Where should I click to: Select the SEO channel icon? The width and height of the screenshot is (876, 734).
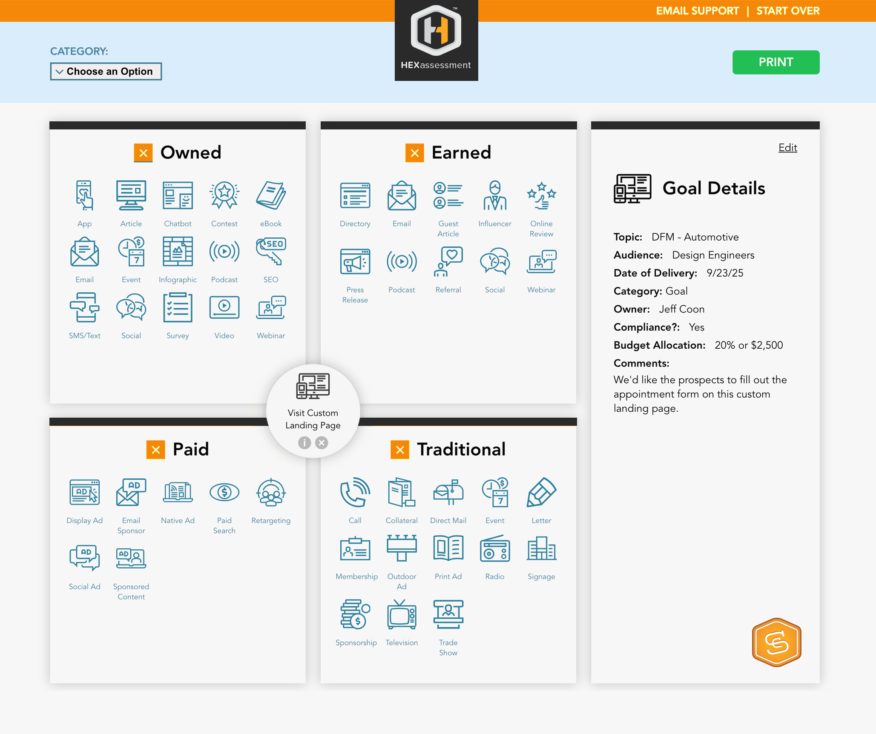[x=271, y=252]
